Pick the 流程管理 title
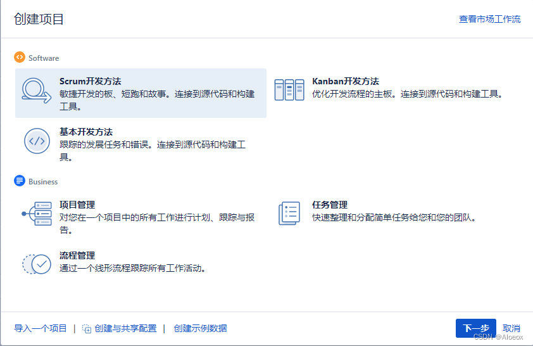This screenshot has width=533, height=346. pos(77,255)
